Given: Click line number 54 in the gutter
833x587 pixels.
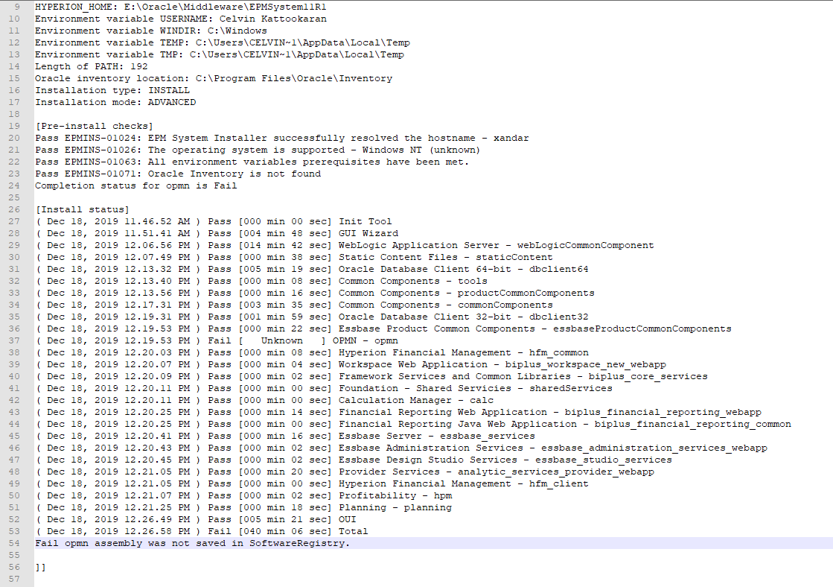Looking at the screenshot, I should pos(14,543).
